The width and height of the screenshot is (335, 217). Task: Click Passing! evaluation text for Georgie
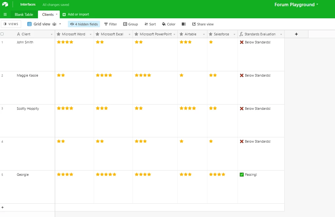tap(251, 175)
